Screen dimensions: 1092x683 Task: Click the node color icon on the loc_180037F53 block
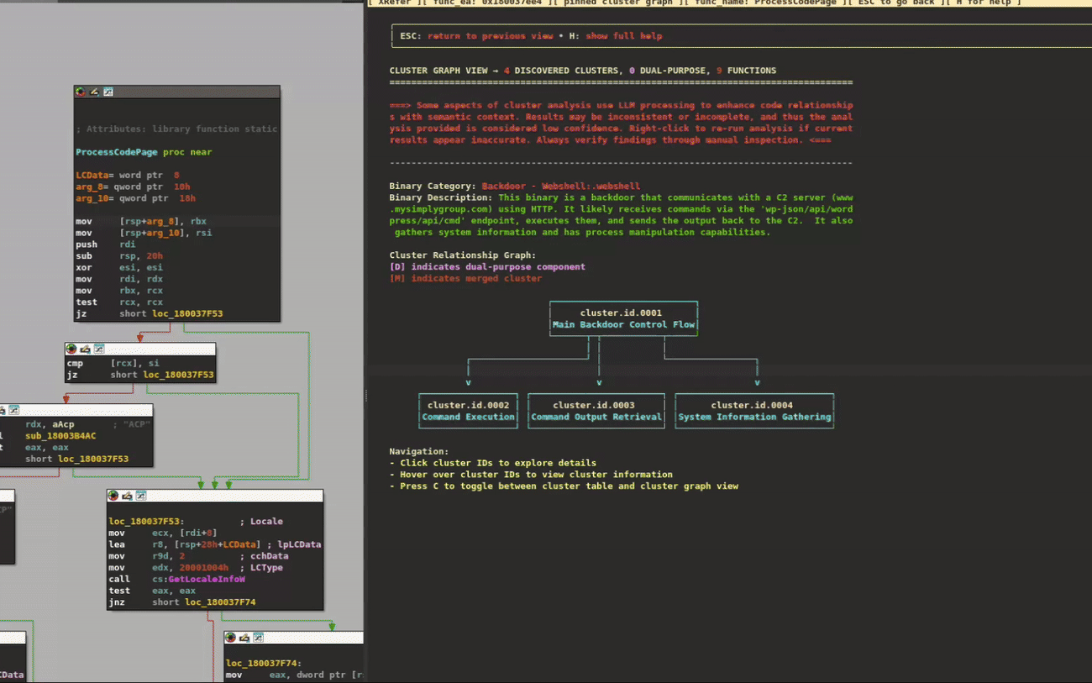point(113,496)
